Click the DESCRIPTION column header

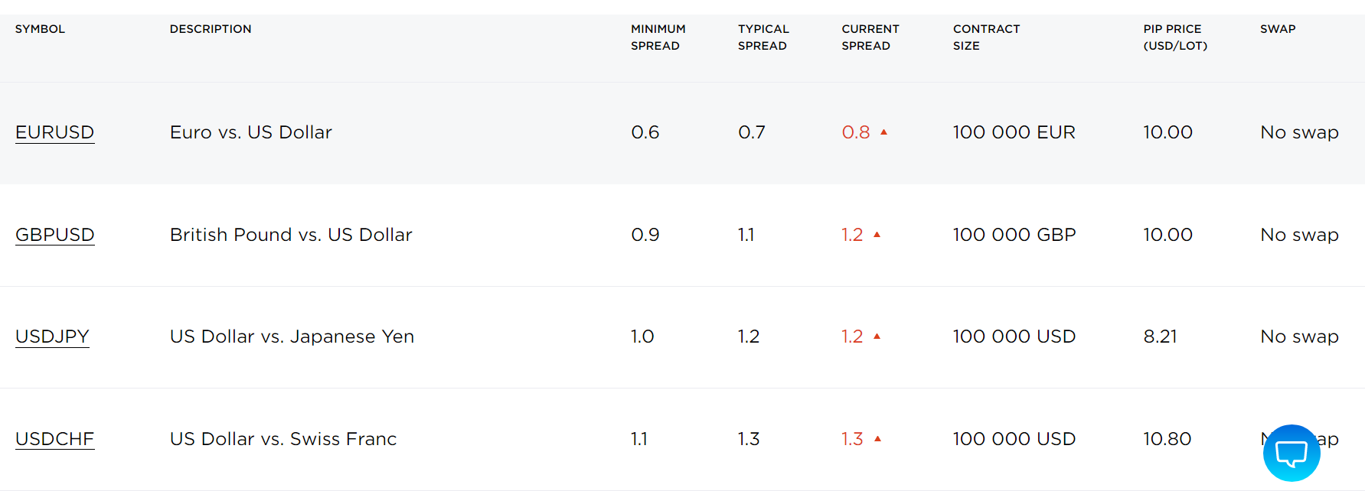[211, 29]
